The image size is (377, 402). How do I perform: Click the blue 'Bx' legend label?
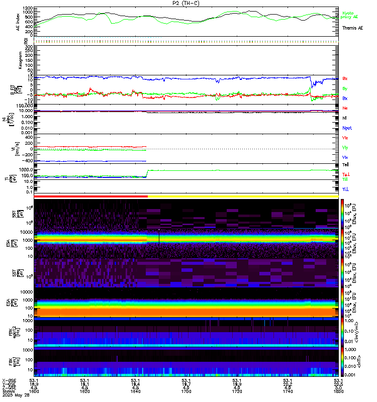(x=345, y=98)
